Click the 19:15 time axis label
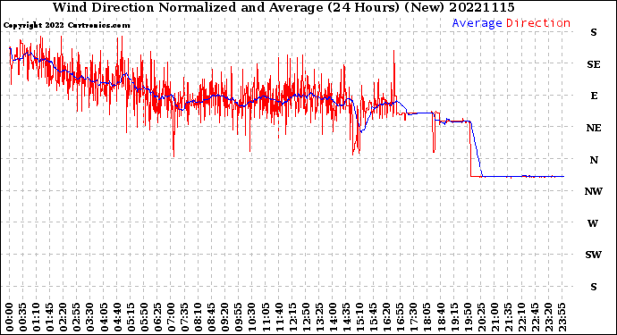The image size is (617, 335). point(454,317)
